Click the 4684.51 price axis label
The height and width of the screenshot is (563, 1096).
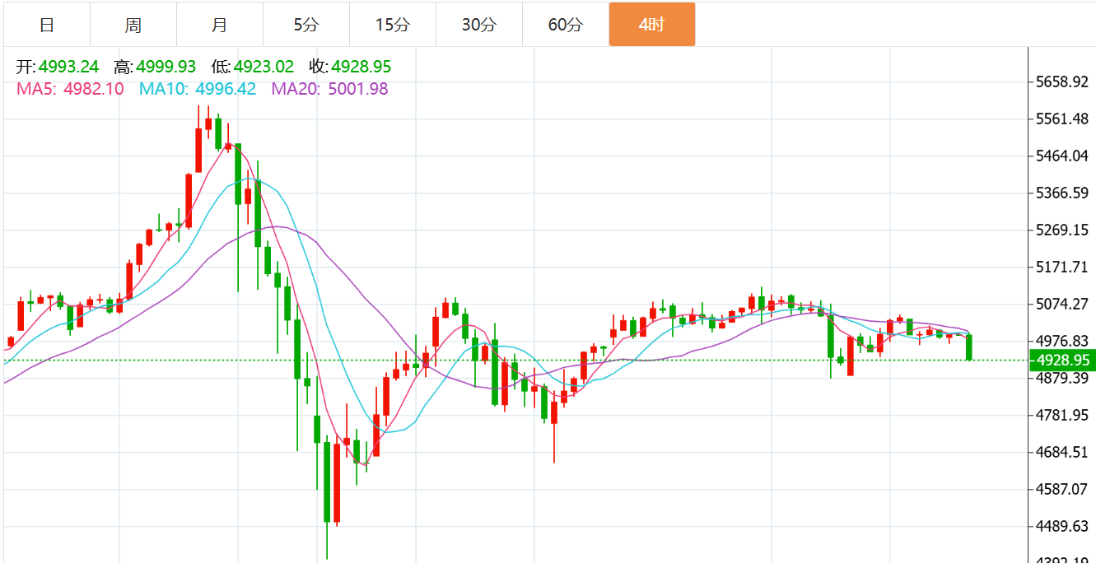[x=1063, y=453]
